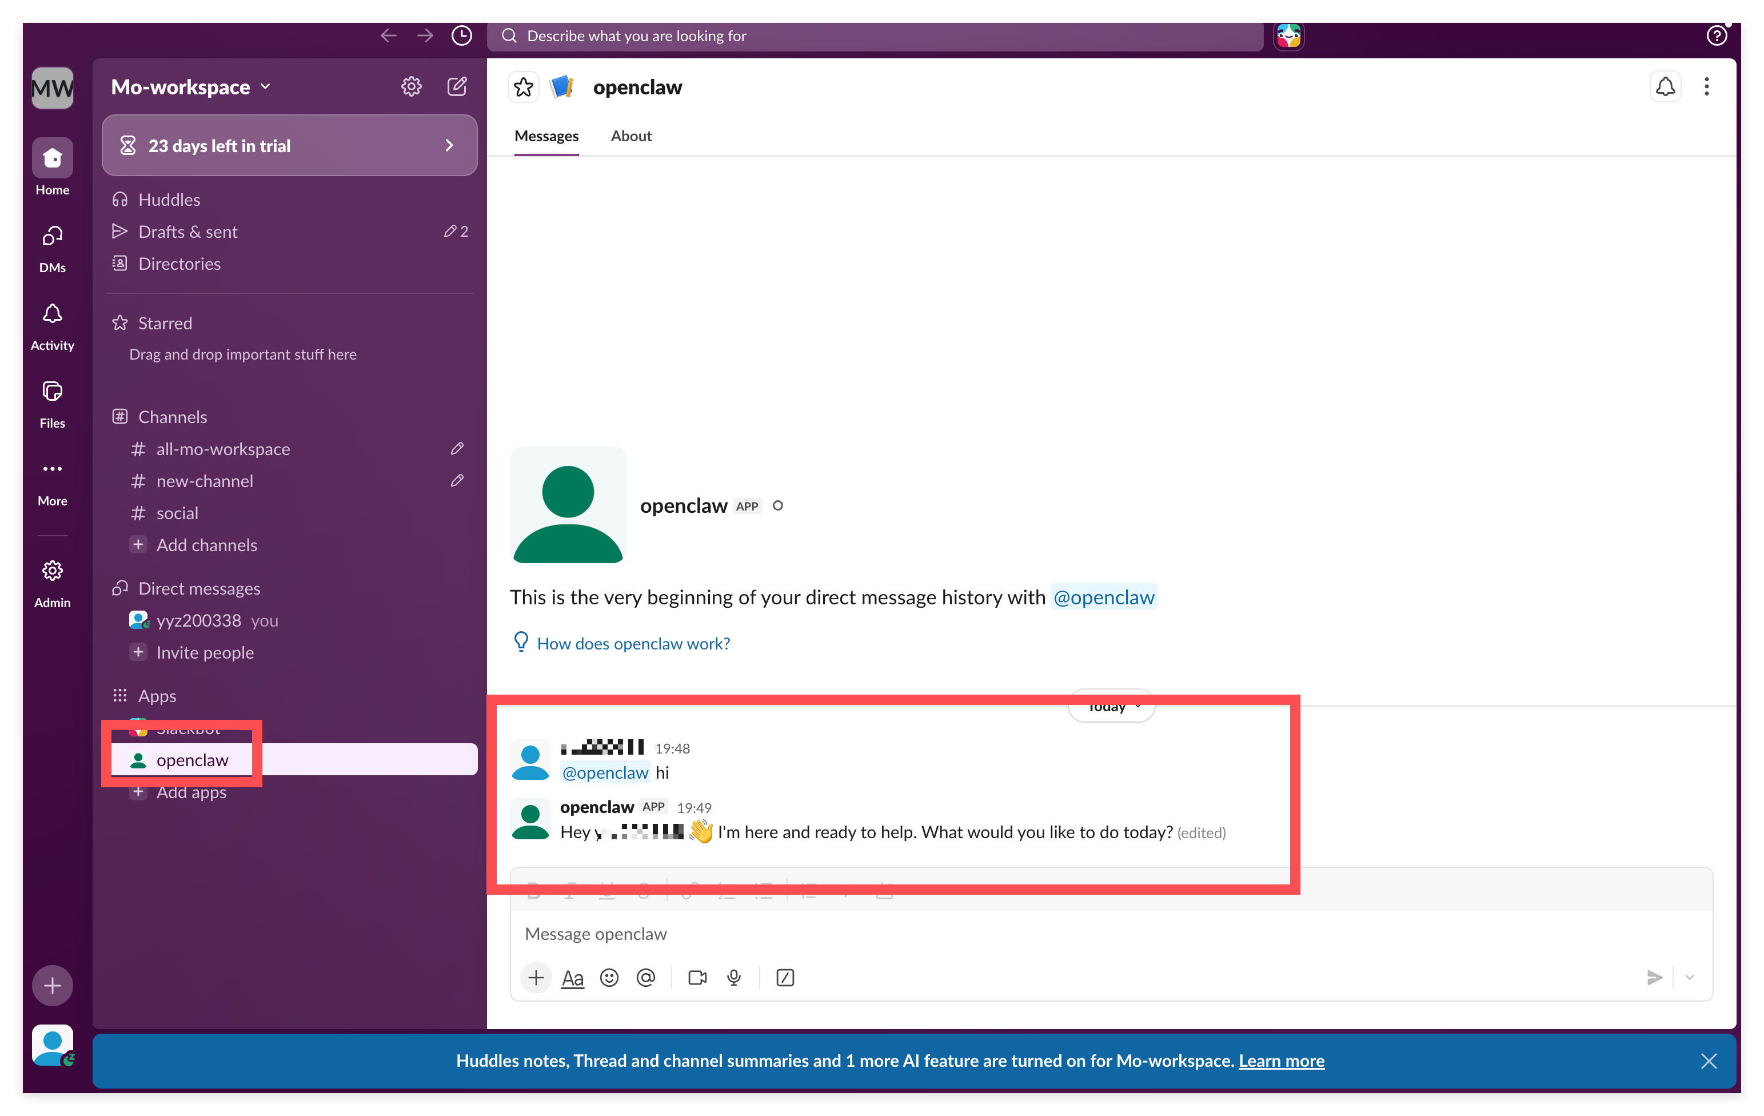Image resolution: width=1764 pixels, height=1116 pixels.
Task: Click How does openclaw work?
Action: click(x=633, y=643)
